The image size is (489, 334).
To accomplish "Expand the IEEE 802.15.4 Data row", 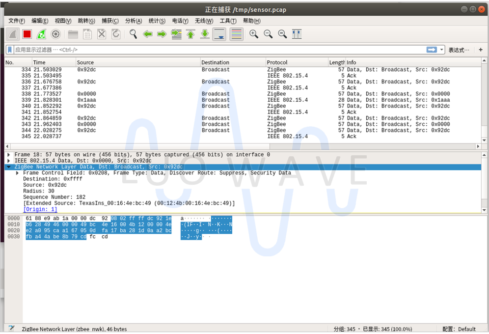I will pyautogui.click(x=9, y=161).
